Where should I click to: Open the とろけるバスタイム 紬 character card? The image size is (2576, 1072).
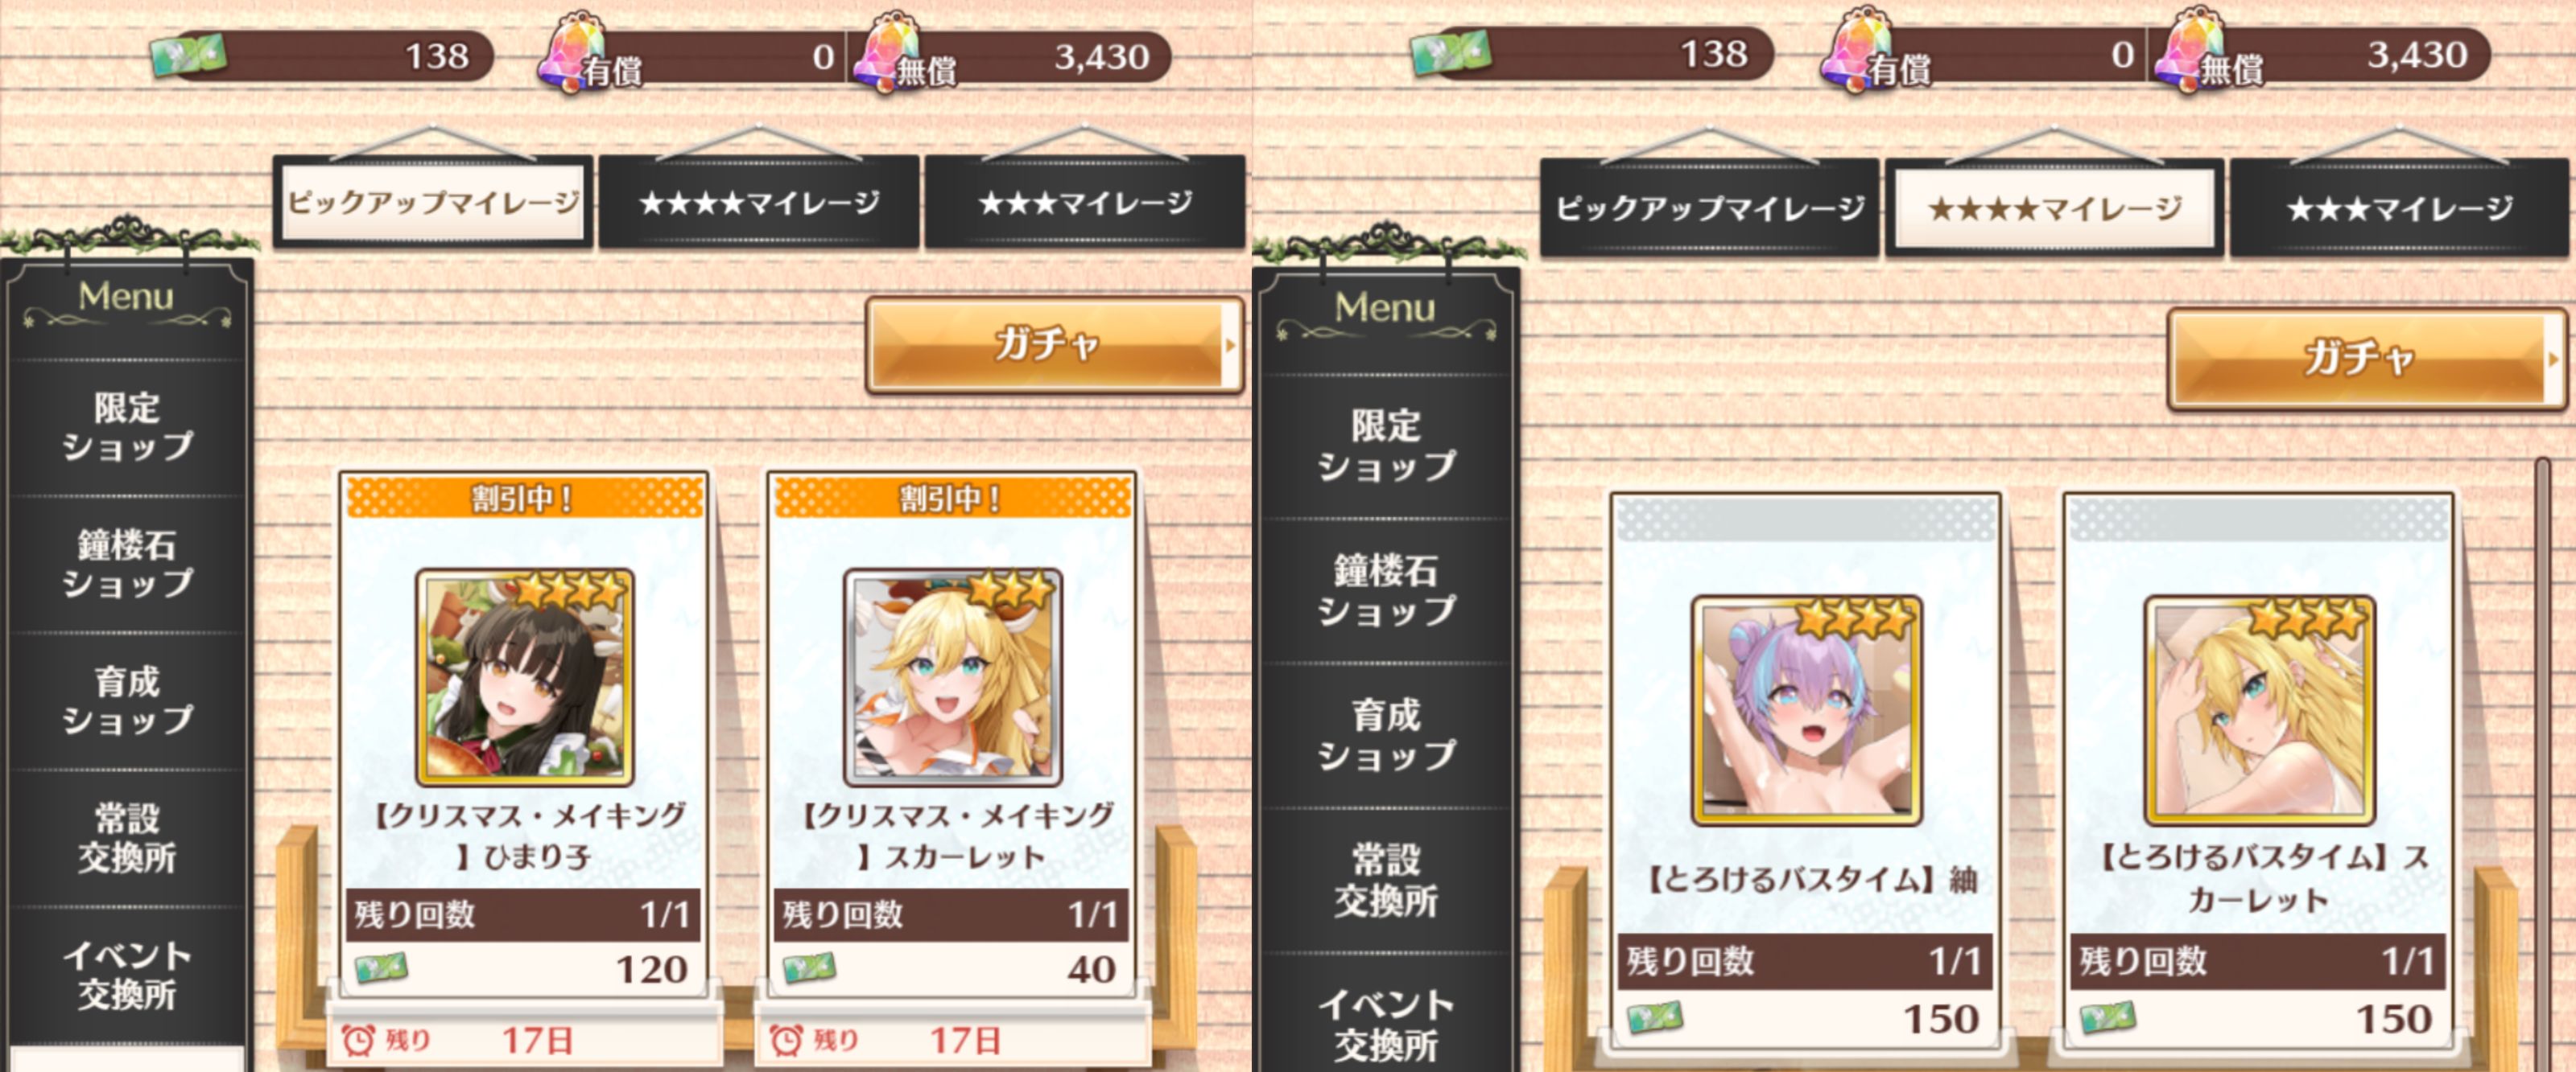click(x=1806, y=710)
